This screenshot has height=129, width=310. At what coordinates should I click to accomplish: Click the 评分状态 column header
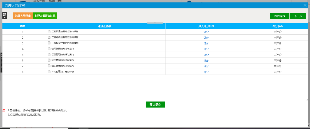[x=277, y=26]
